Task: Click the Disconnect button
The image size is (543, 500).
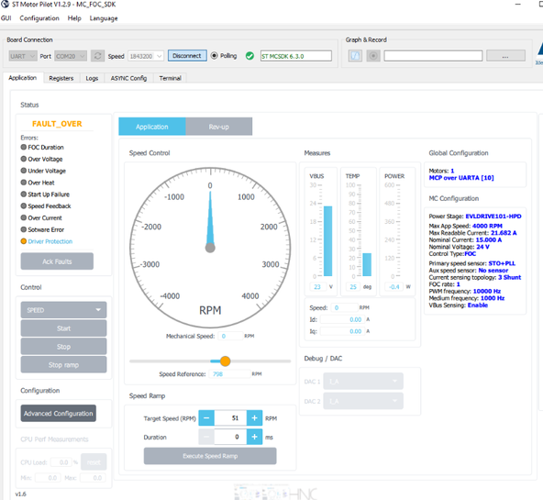Action: coord(187,56)
